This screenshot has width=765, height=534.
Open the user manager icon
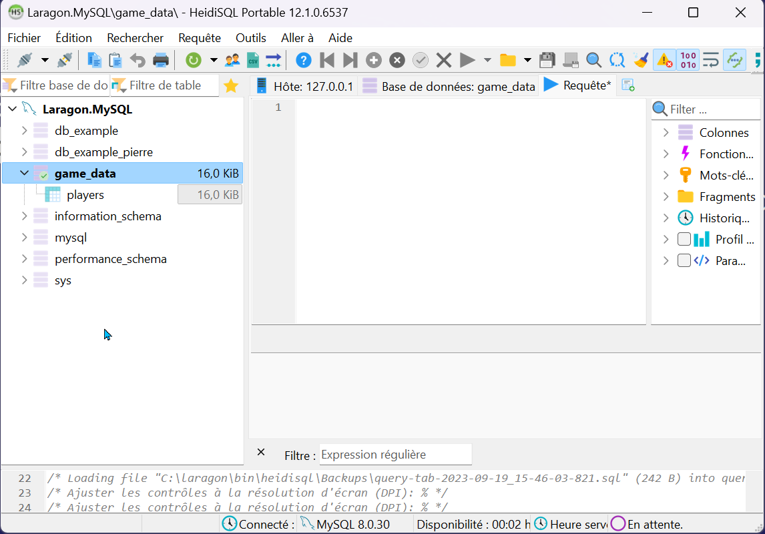[x=232, y=61]
